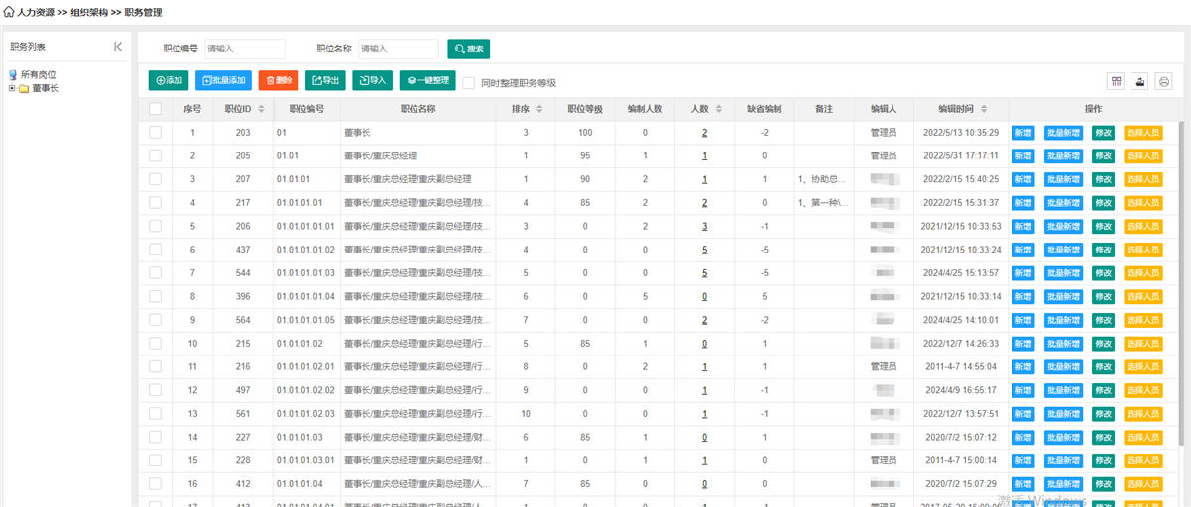Click the red 删除 button
1191x507 pixels.
point(279,80)
